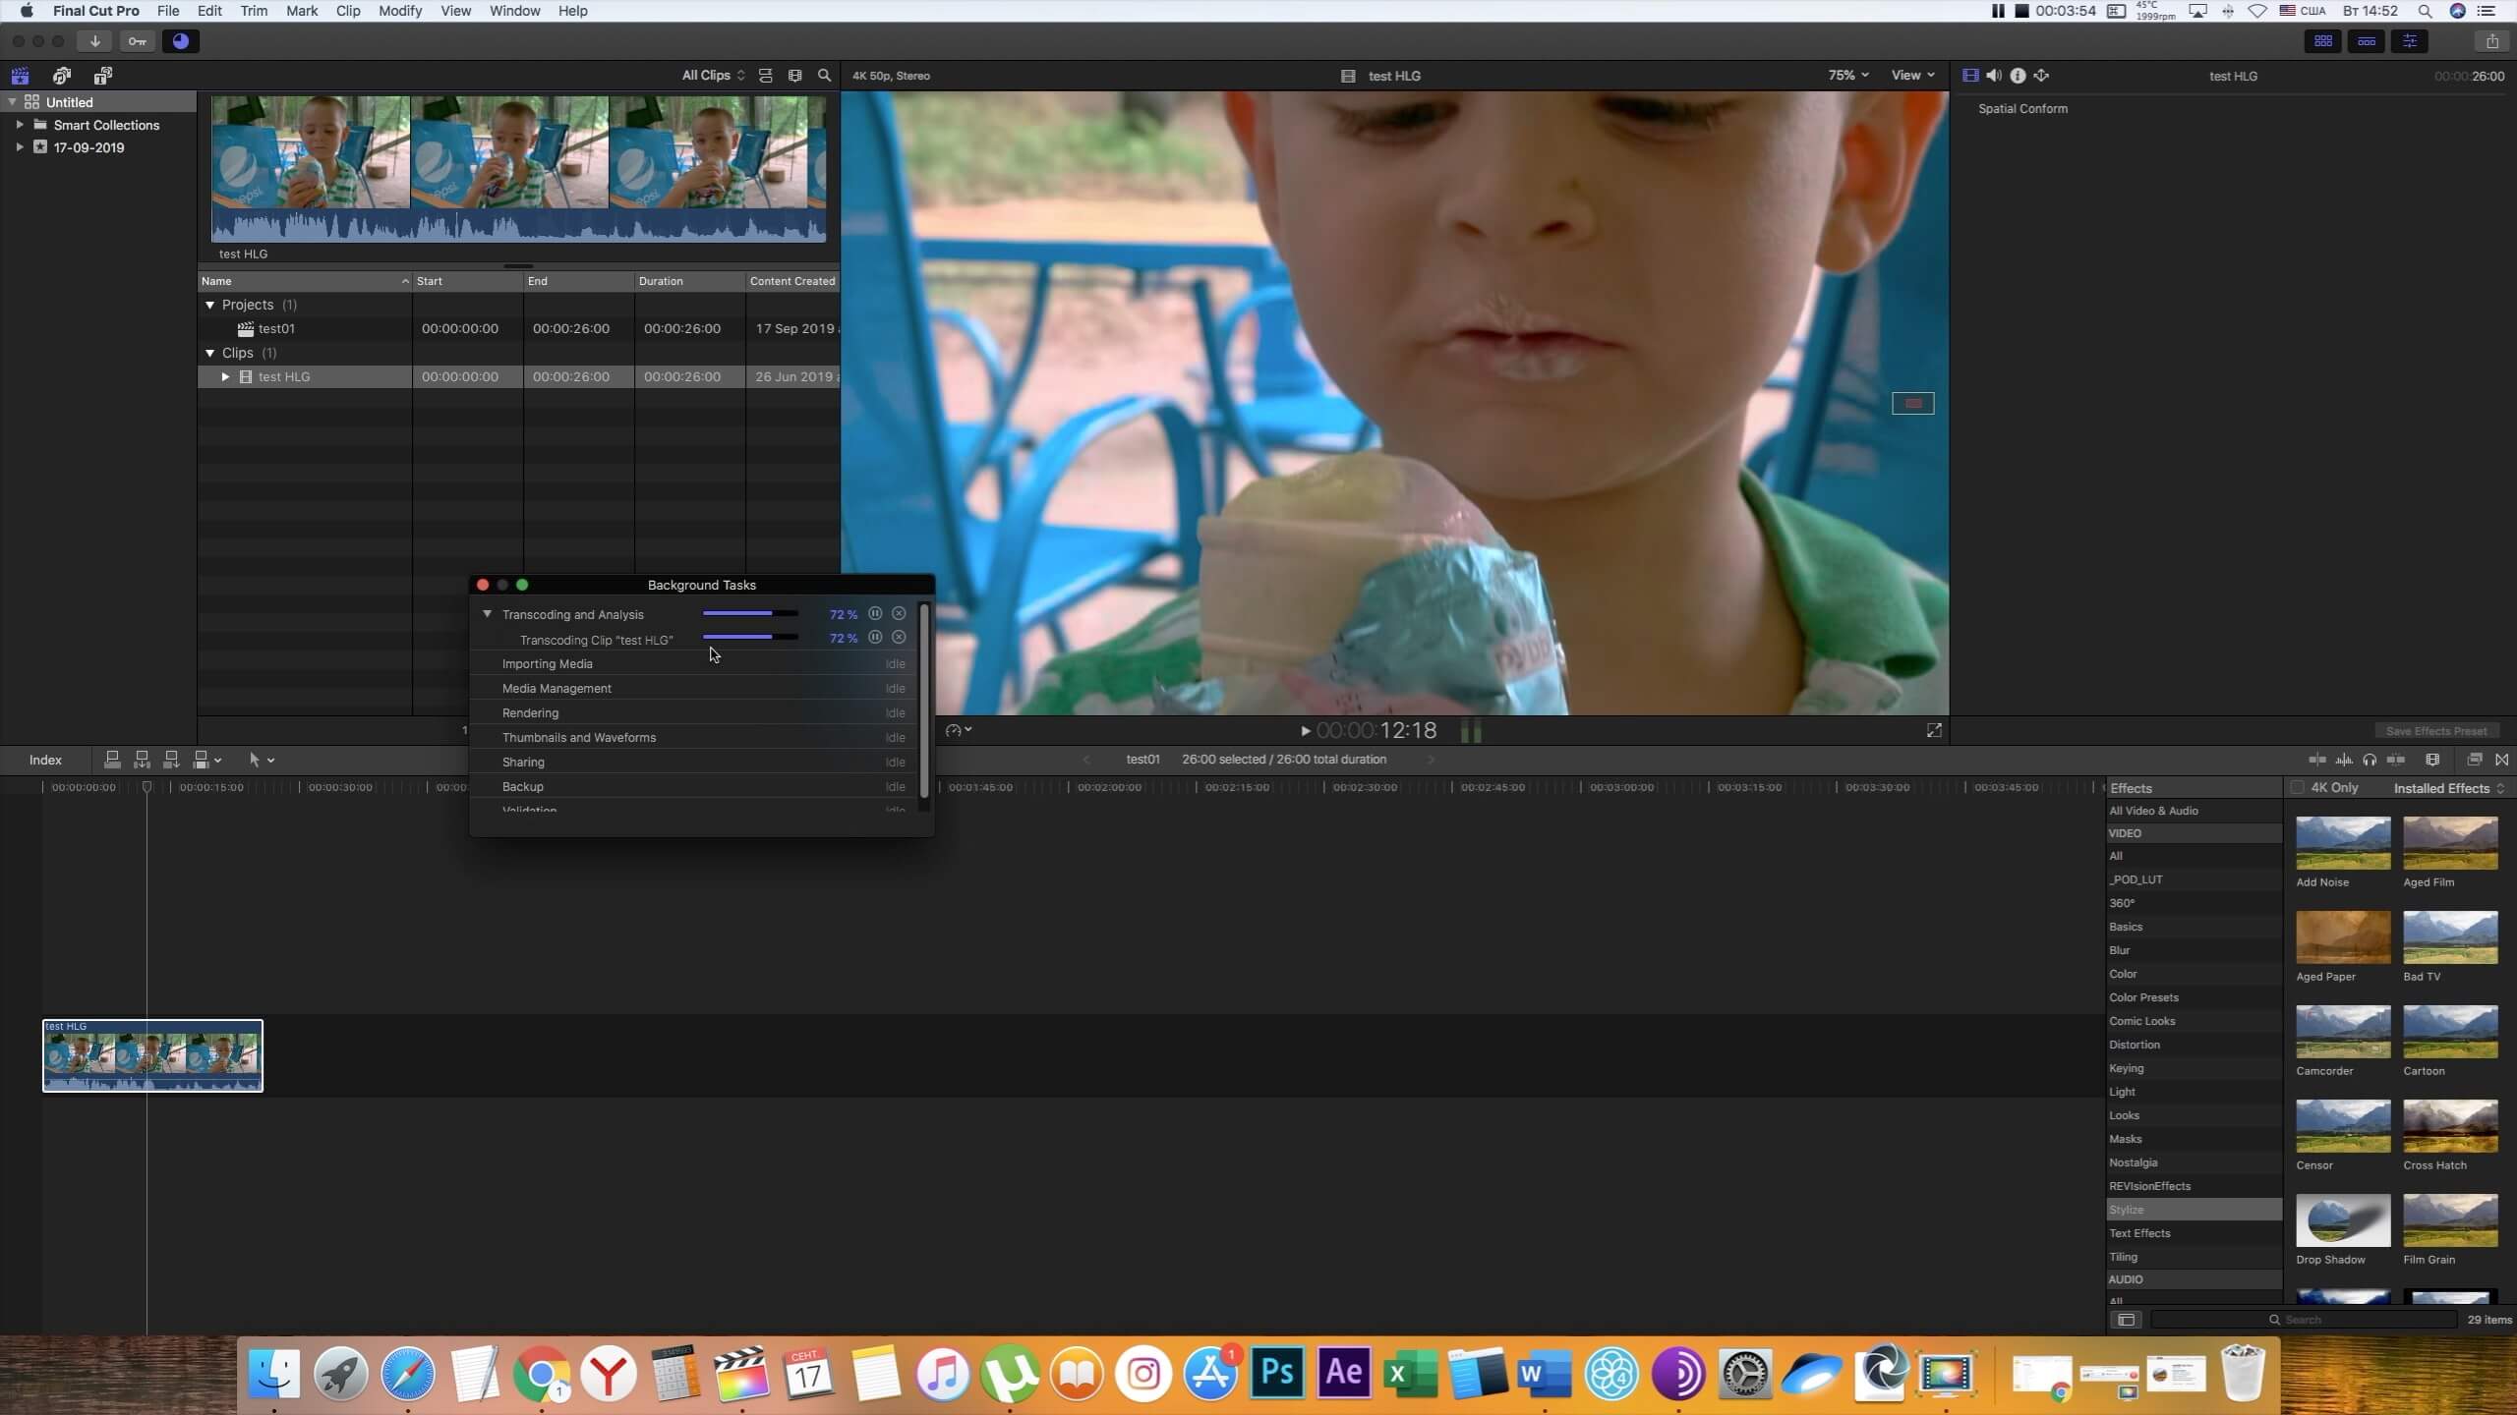Viewport: 2517px width, 1415px height.
Task: Select the Stylize effects category
Action: pyautogui.click(x=2194, y=1210)
